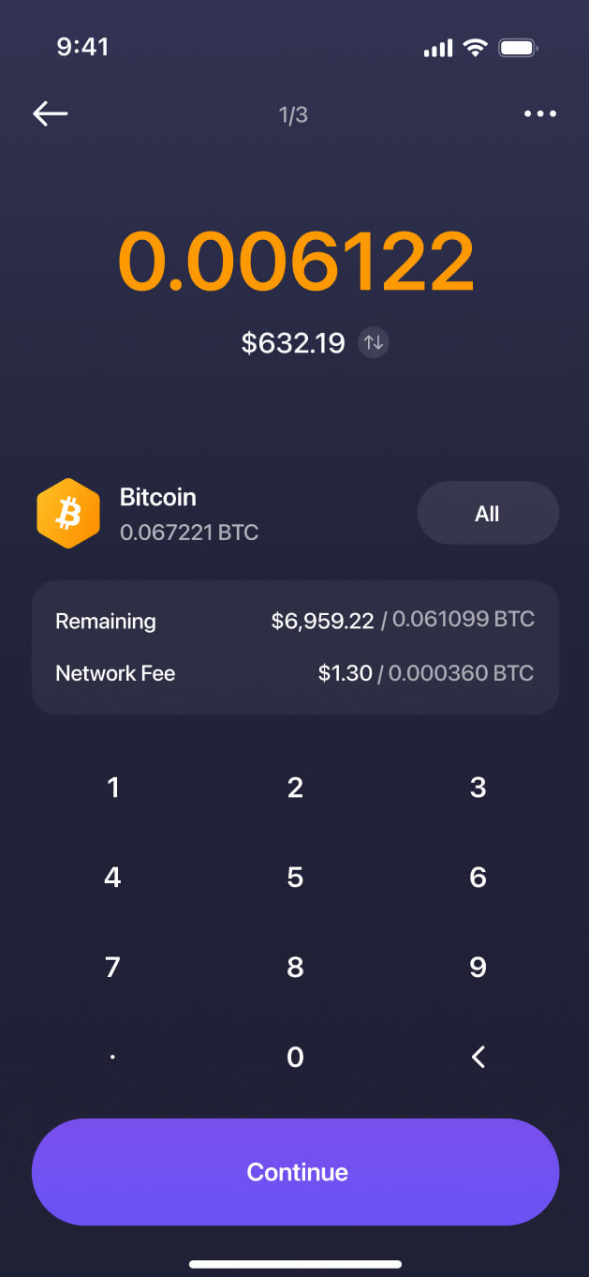Viewport: 589px width, 1277px height.
Task: Open the three-dots more options menu
Action: coord(540,114)
